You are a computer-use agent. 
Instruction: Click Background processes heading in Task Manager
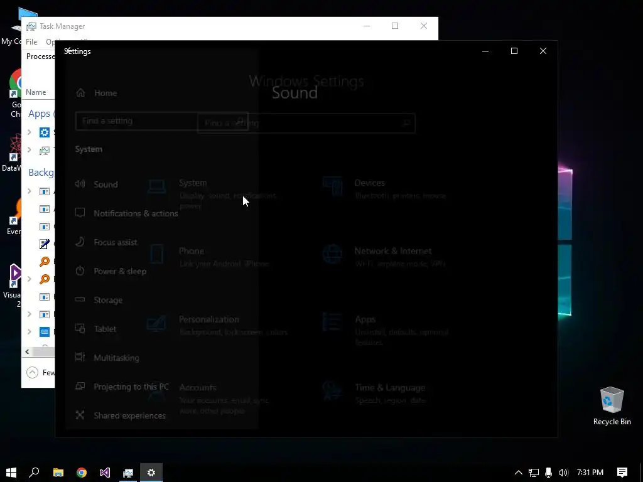[x=41, y=173]
